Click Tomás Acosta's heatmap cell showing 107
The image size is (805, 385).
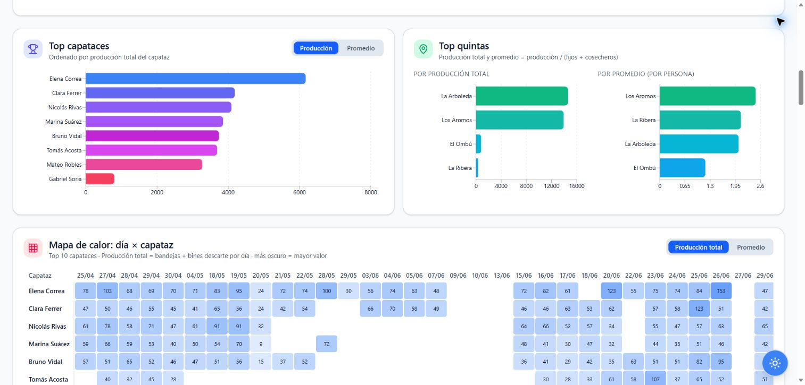[655, 379]
